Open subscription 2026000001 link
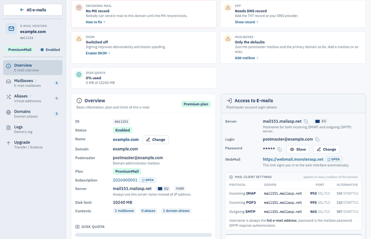Image resolution: width=371 pixels, height=239 pixels. 125,180
